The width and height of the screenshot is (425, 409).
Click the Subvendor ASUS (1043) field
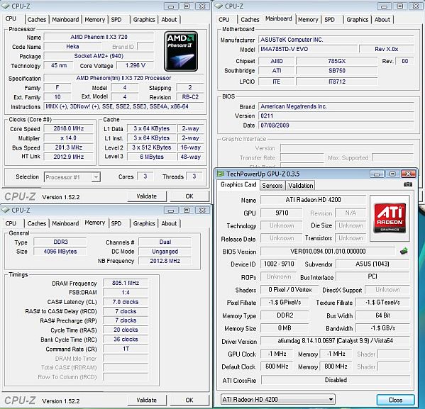(372, 264)
